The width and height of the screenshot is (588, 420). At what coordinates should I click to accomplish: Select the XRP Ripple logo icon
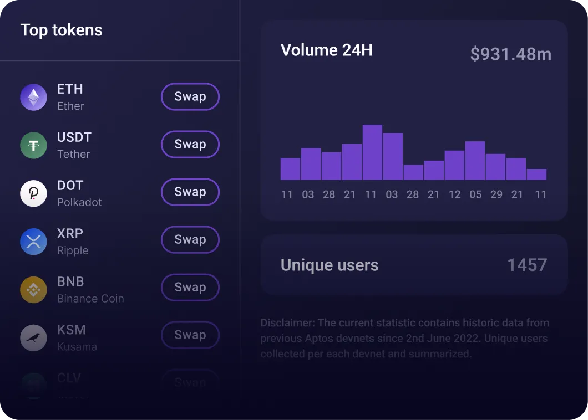(33, 241)
